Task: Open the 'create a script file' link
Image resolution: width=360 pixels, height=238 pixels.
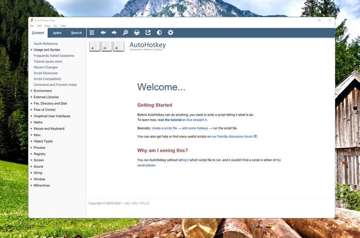Action: tap(164, 128)
